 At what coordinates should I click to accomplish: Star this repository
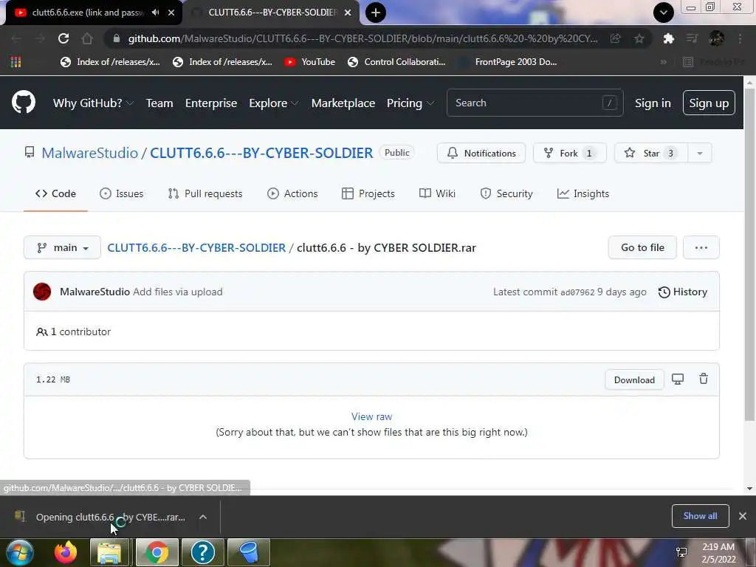click(x=651, y=154)
